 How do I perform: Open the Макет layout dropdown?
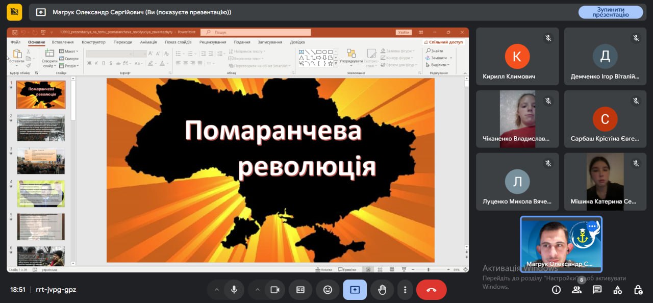[x=69, y=52]
